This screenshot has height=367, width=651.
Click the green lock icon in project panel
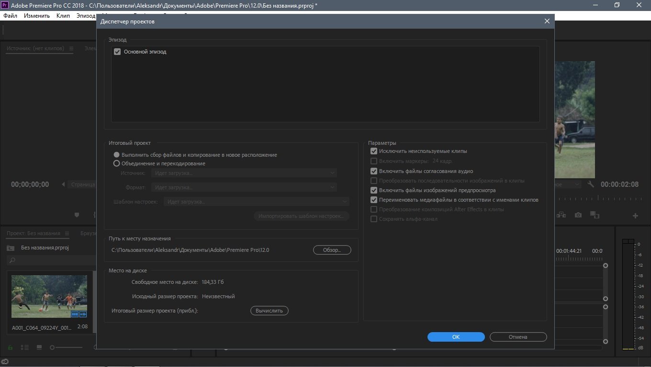point(11,347)
